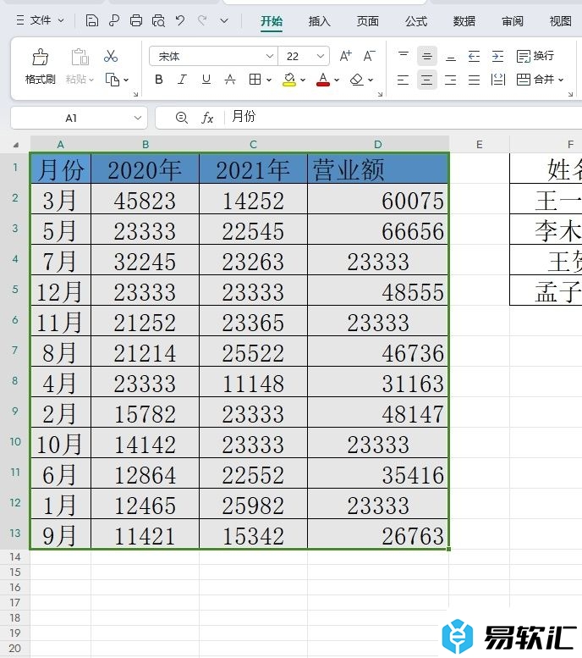
Task: Toggle italic formatting
Action: pyautogui.click(x=182, y=80)
